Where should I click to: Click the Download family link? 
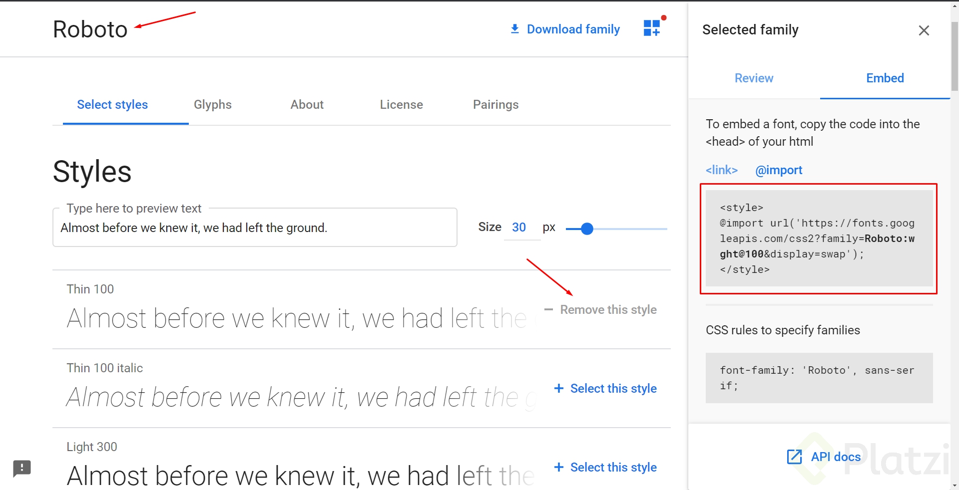pos(565,29)
